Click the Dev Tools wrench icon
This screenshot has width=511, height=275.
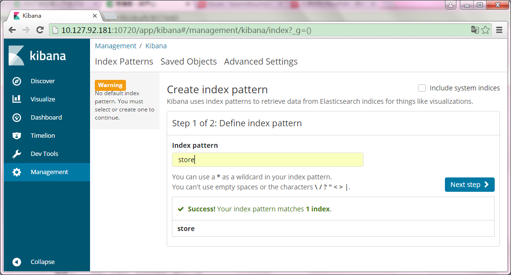pos(17,154)
